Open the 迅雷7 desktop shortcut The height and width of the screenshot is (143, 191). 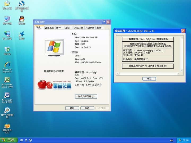pos(22,34)
